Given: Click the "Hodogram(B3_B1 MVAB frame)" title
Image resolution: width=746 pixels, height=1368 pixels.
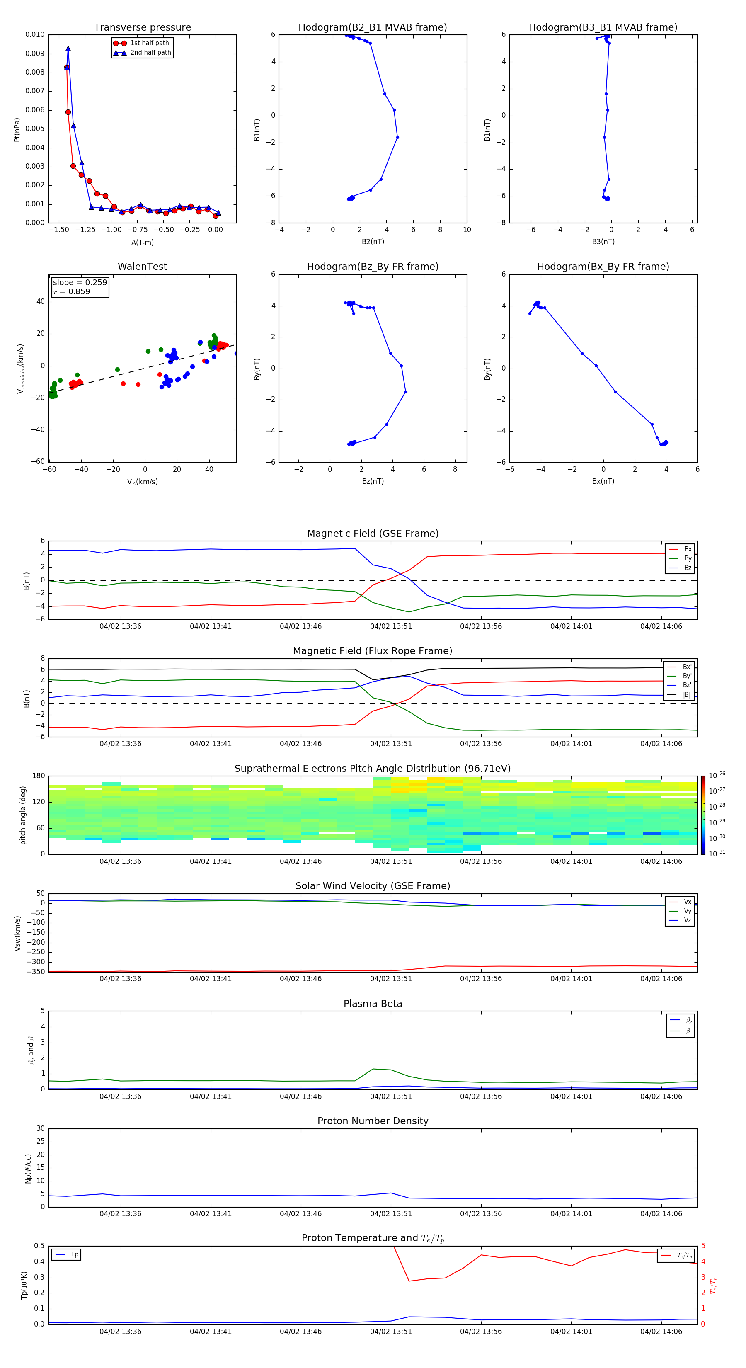Looking at the screenshot, I should click(603, 28).
